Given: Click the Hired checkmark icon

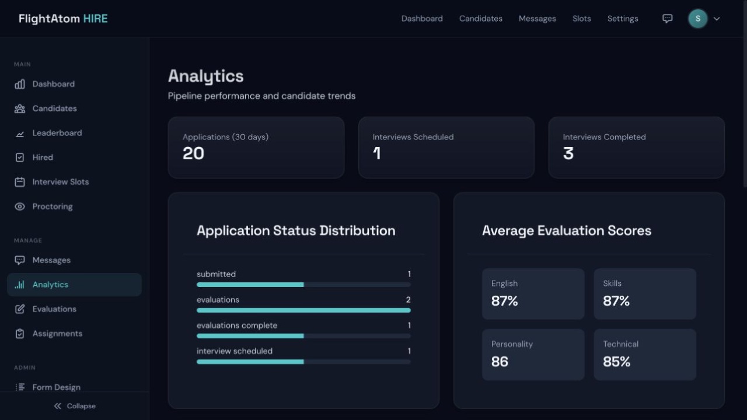Looking at the screenshot, I should 20,157.
